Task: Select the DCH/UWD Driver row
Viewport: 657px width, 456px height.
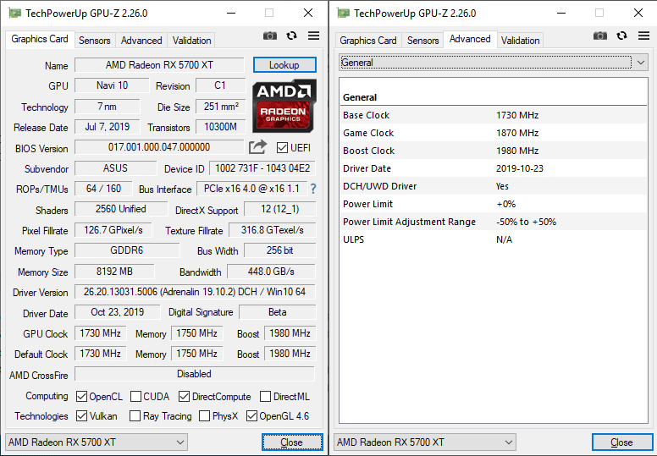Action: [494, 186]
